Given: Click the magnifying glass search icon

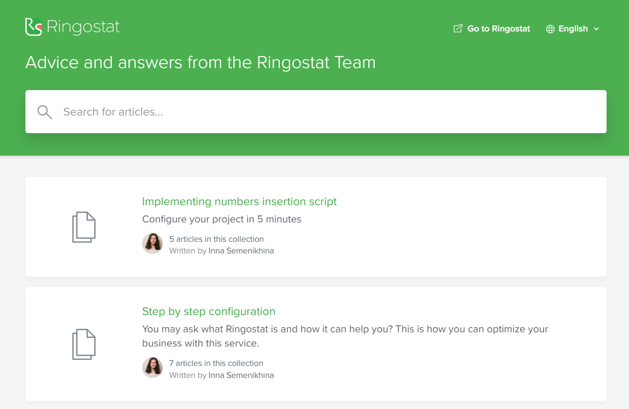Looking at the screenshot, I should (45, 112).
